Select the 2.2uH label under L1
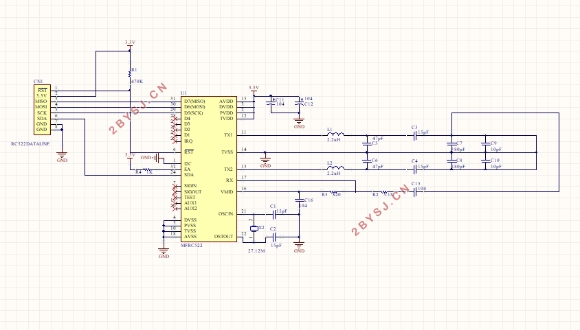Image resolution: width=580 pixels, height=330 pixels. (x=334, y=140)
